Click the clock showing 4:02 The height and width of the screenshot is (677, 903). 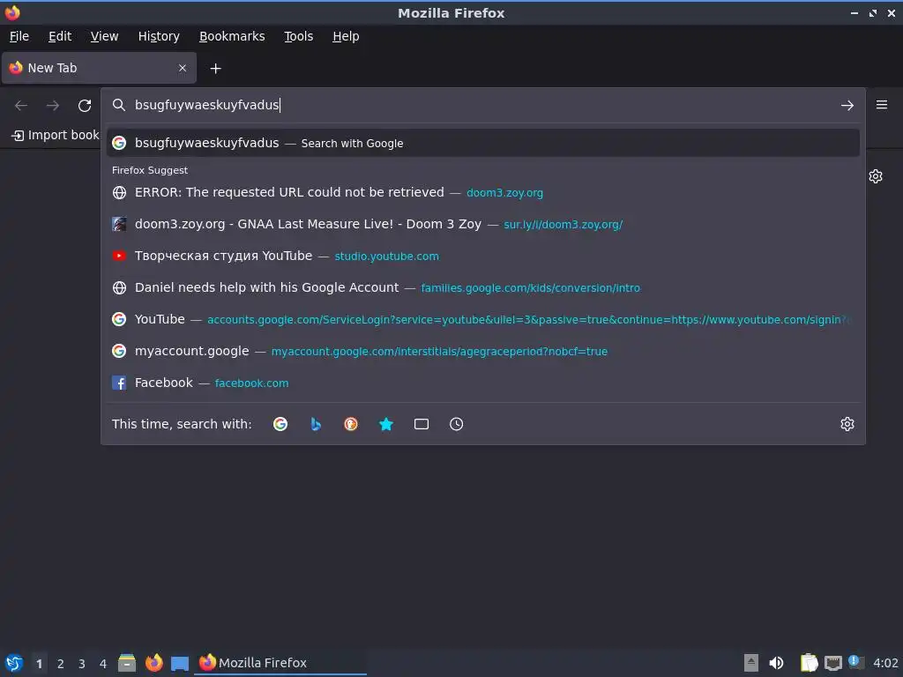(885, 663)
